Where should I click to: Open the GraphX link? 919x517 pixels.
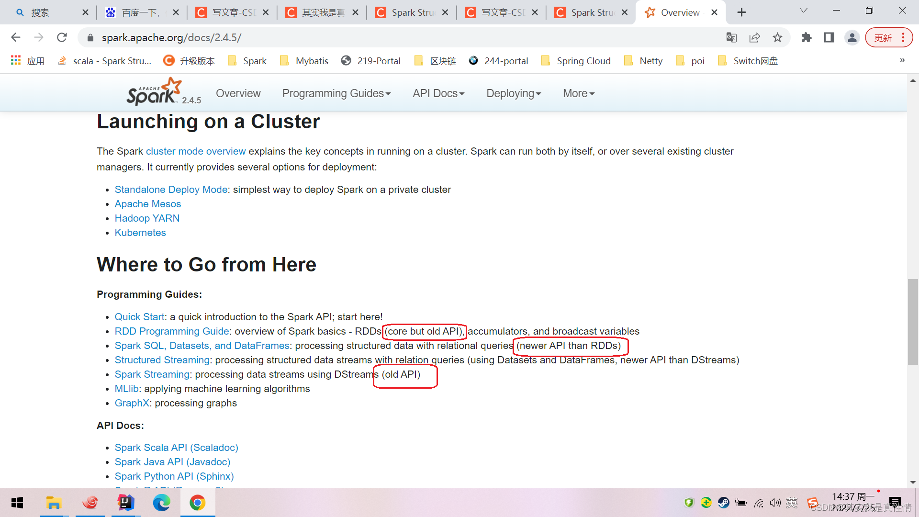(x=132, y=403)
